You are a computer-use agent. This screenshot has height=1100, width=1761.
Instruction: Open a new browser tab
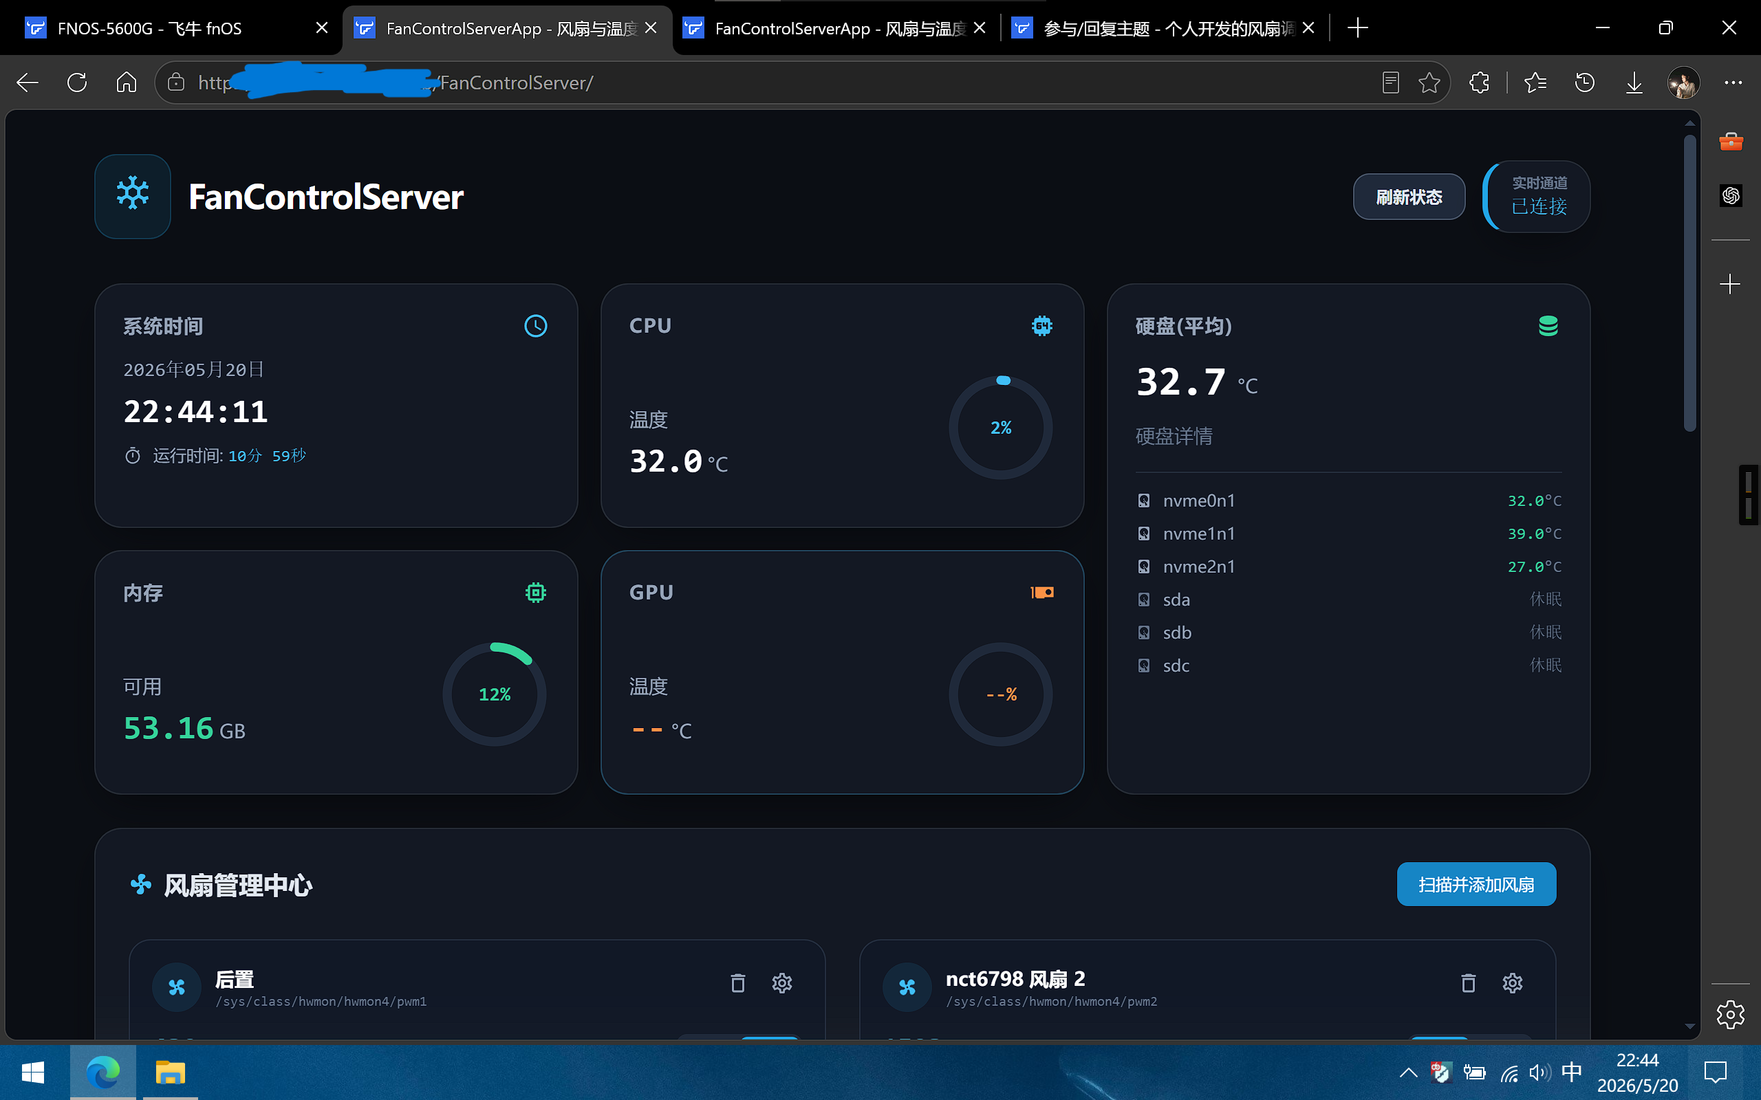click(1358, 28)
